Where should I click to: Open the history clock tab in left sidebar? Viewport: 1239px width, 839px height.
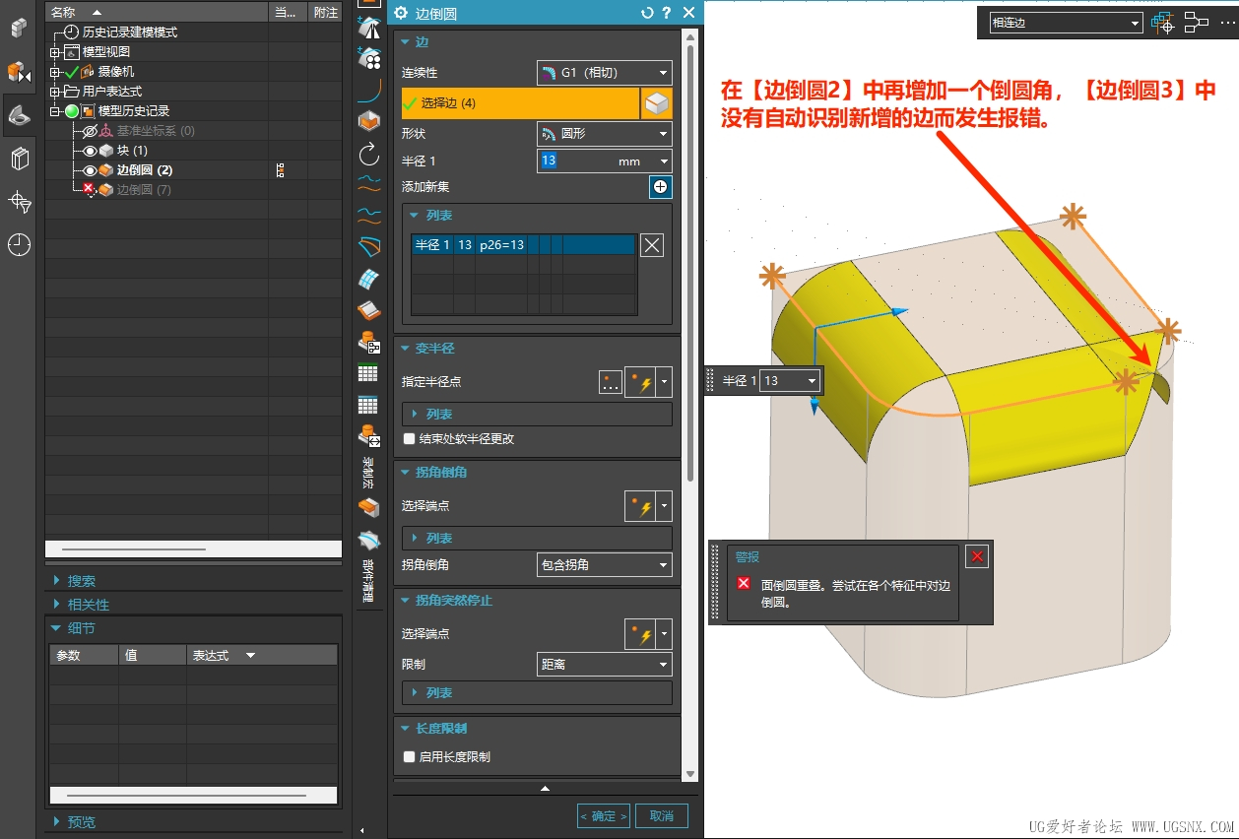(x=19, y=245)
